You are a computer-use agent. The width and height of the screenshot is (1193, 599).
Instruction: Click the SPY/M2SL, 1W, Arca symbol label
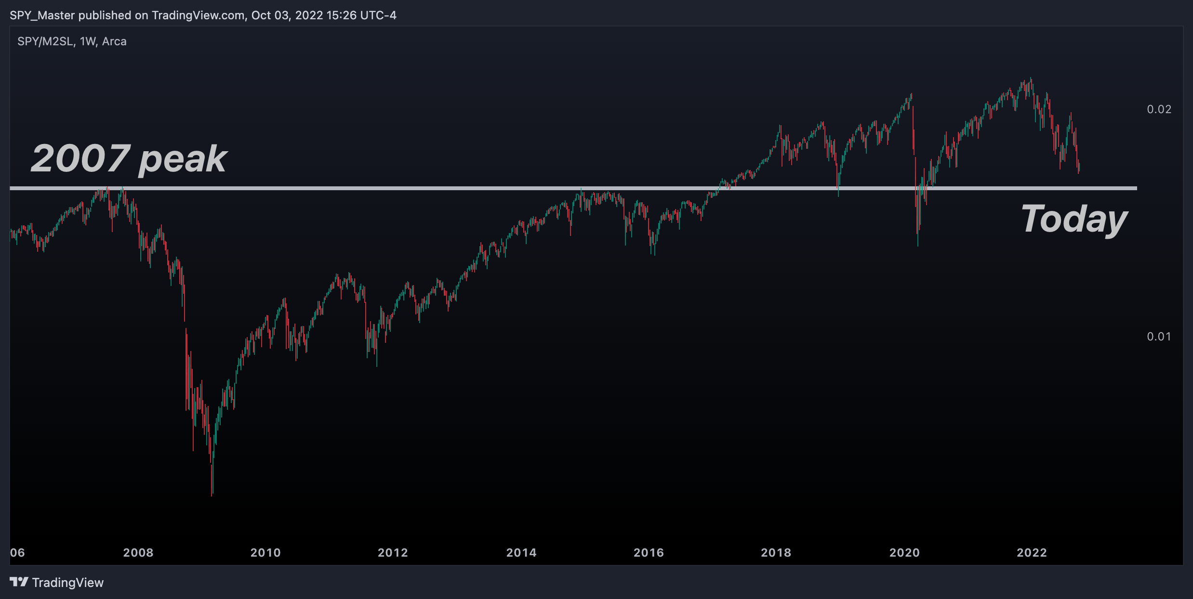(x=72, y=41)
